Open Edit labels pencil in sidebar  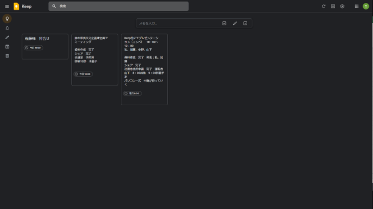coord(7,37)
